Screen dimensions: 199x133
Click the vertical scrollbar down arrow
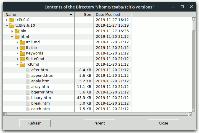click(194, 110)
